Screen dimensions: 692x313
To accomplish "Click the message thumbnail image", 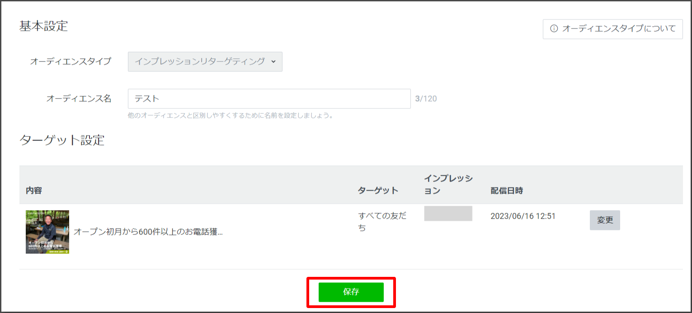I will (47, 232).
